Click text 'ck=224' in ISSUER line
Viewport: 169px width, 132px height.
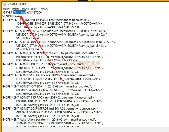50,105
